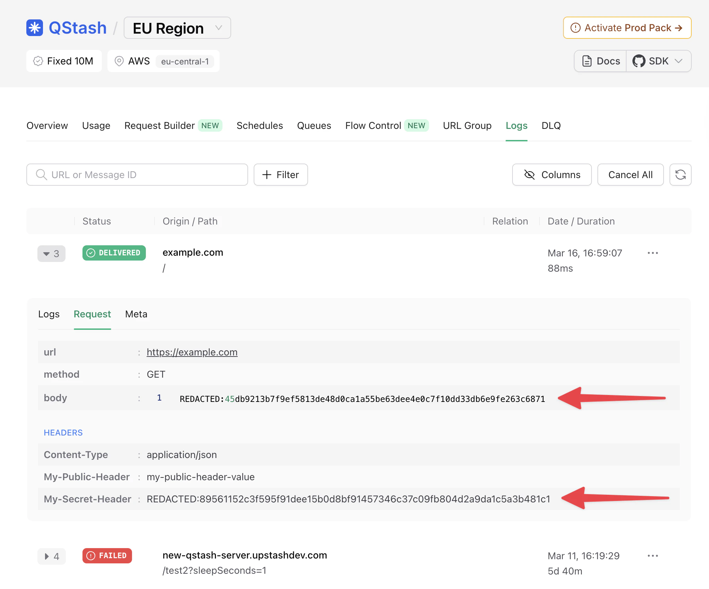The image size is (709, 589).
Task: Open the EU Region dropdown
Action: [x=177, y=28]
